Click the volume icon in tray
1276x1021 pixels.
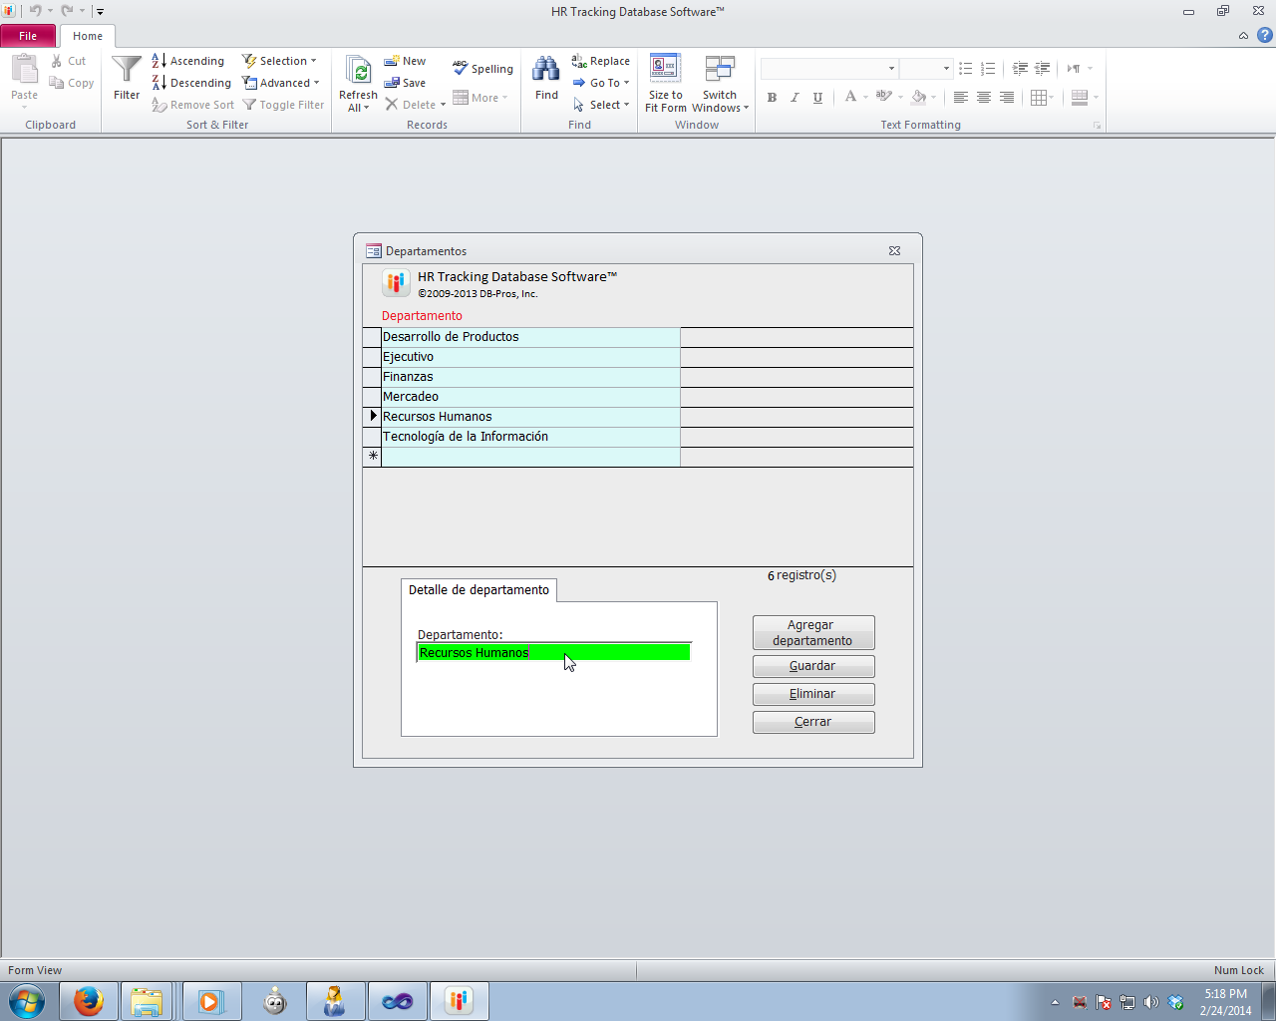[1151, 1002]
